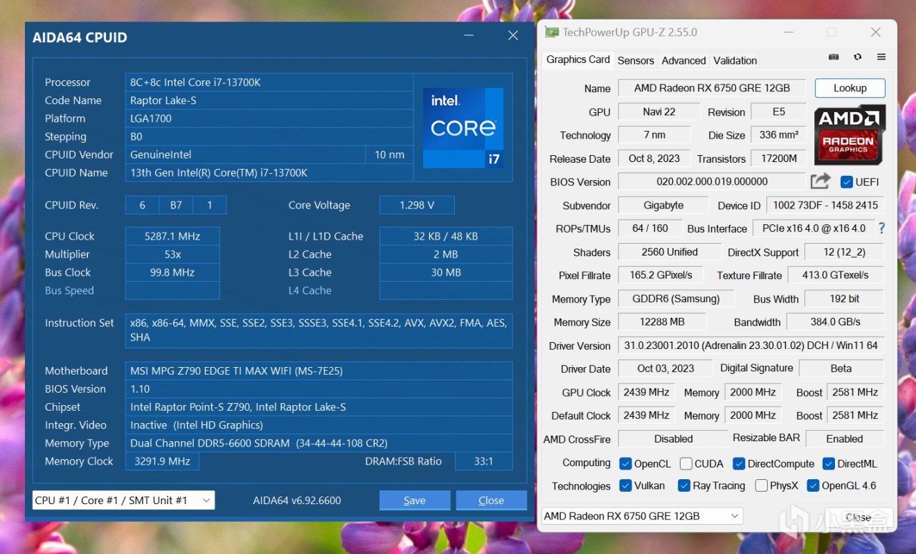Click the Bandwidth value 384.0 GB/s
The image size is (916, 554).
836,322
